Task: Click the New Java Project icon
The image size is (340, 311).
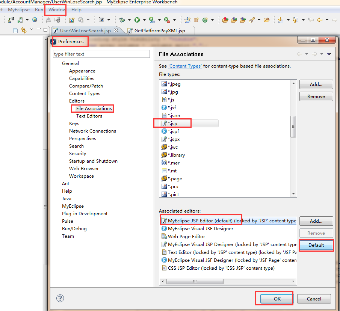Action: 187,20
